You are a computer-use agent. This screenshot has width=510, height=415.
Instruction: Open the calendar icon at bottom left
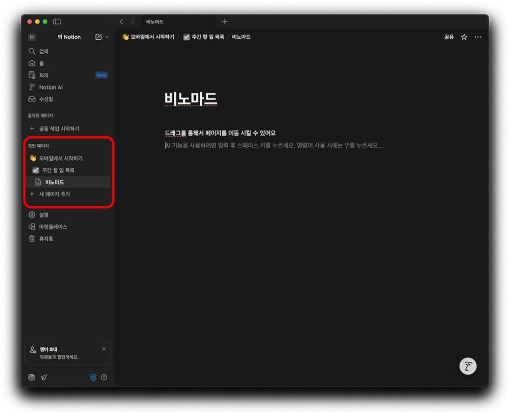pos(31,377)
